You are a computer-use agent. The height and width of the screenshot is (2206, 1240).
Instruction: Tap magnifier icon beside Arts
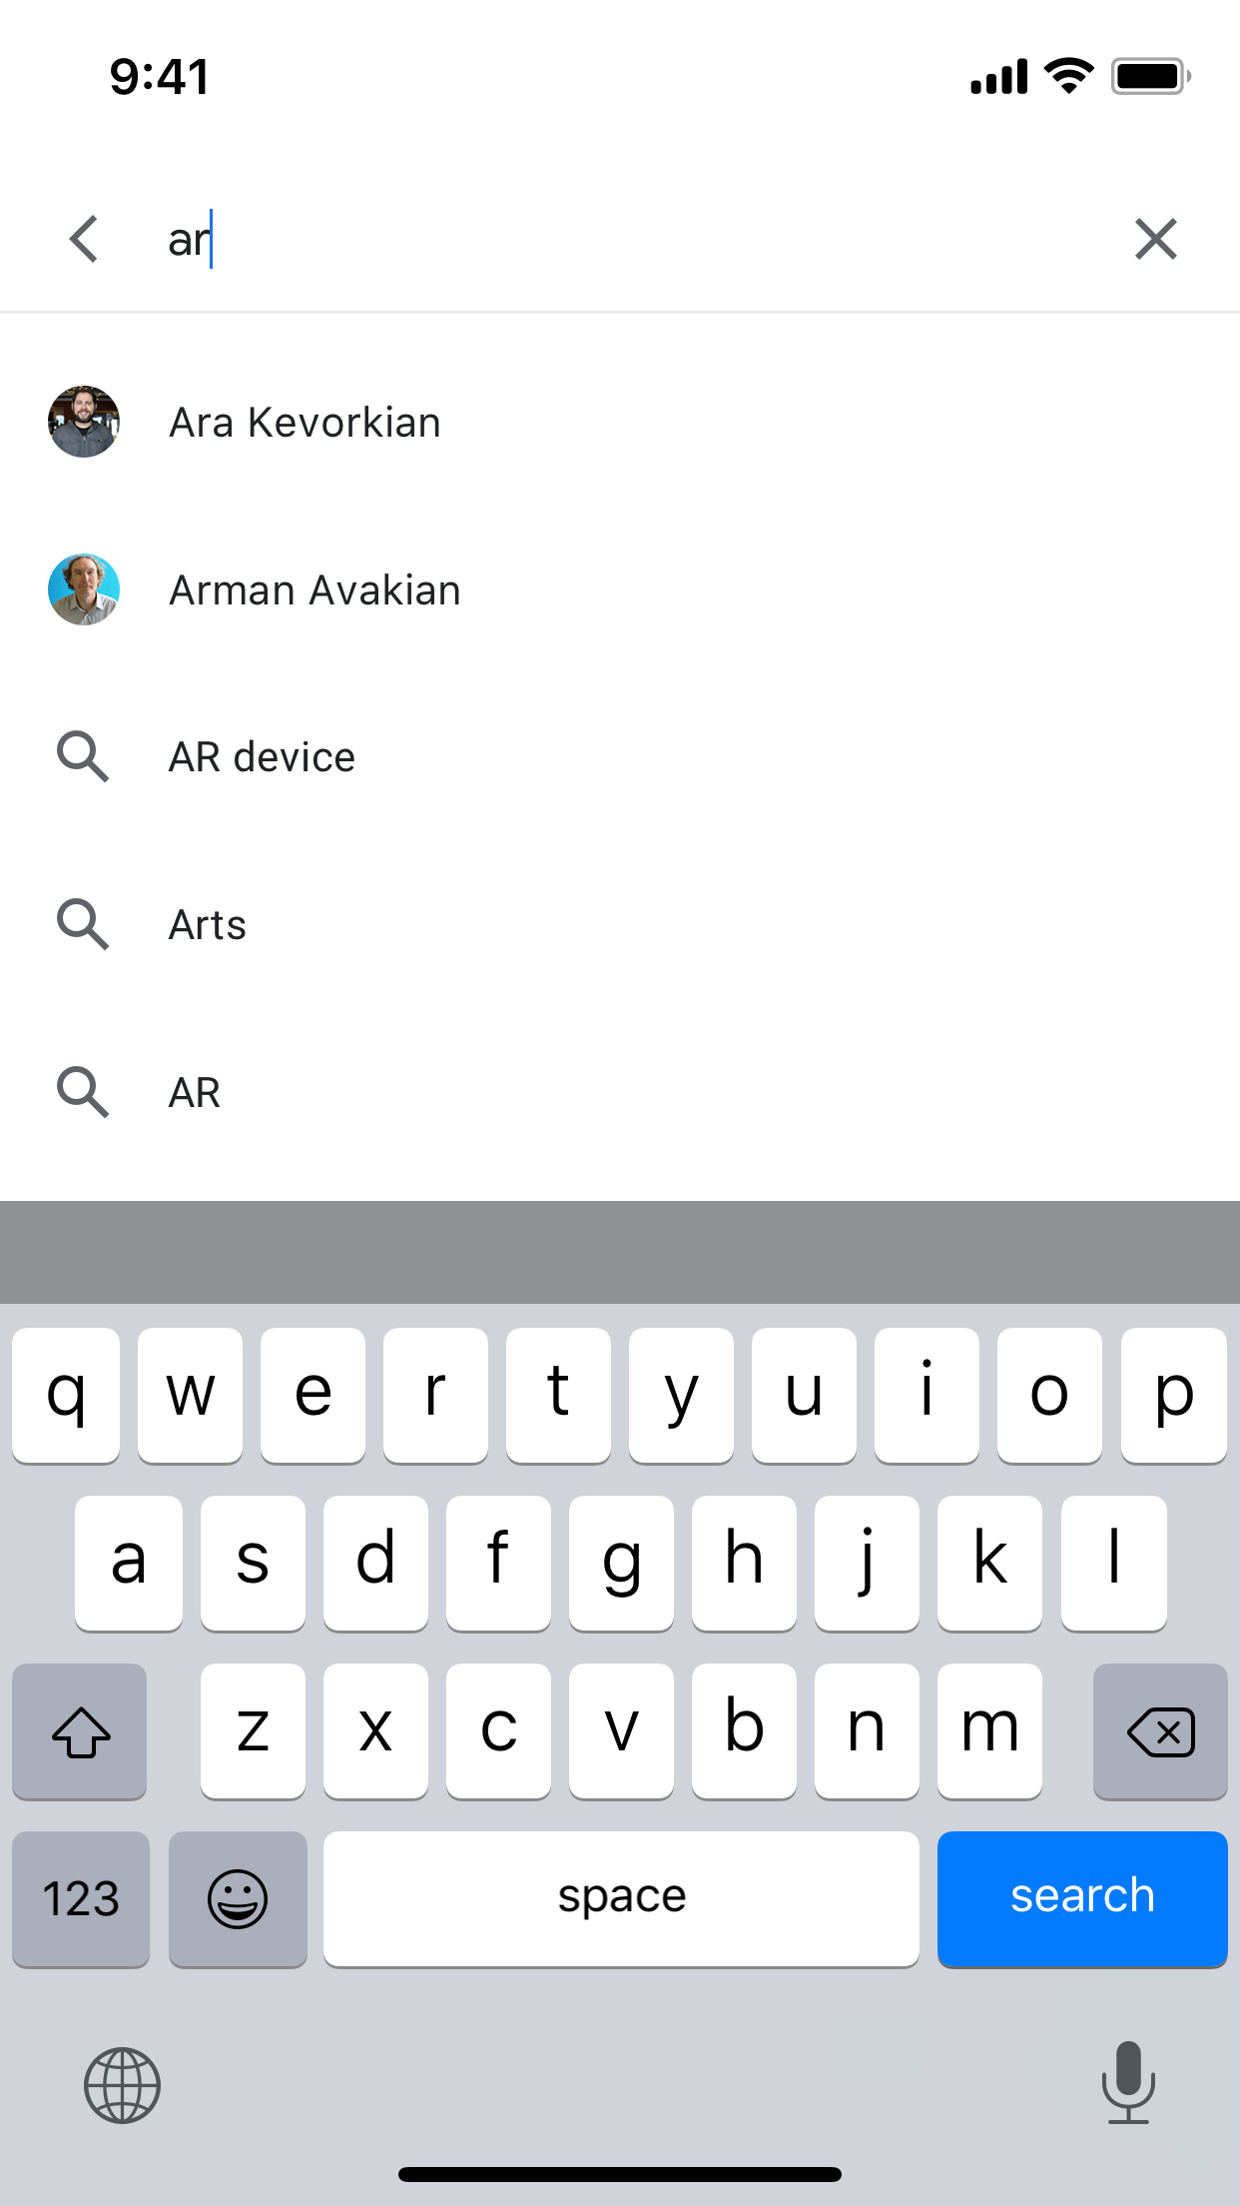click(83, 924)
